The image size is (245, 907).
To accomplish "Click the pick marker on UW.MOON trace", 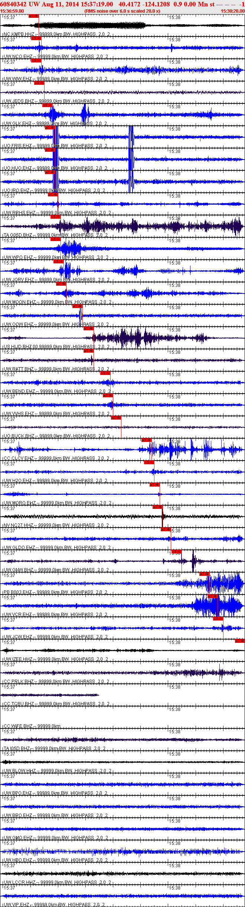I will [61, 284].
